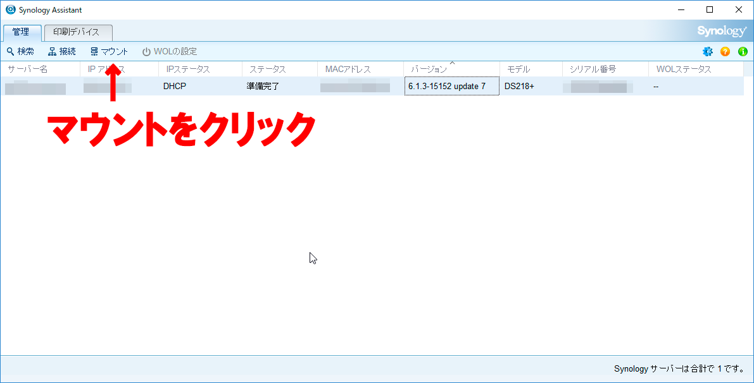Switch to the 印刷デバイス tab
The image size is (754, 383).
click(79, 33)
